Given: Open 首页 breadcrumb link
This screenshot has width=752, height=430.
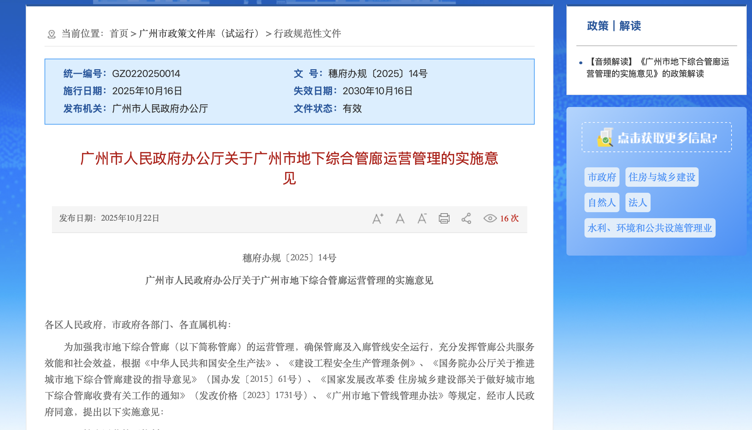Looking at the screenshot, I should click(x=119, y=34).
